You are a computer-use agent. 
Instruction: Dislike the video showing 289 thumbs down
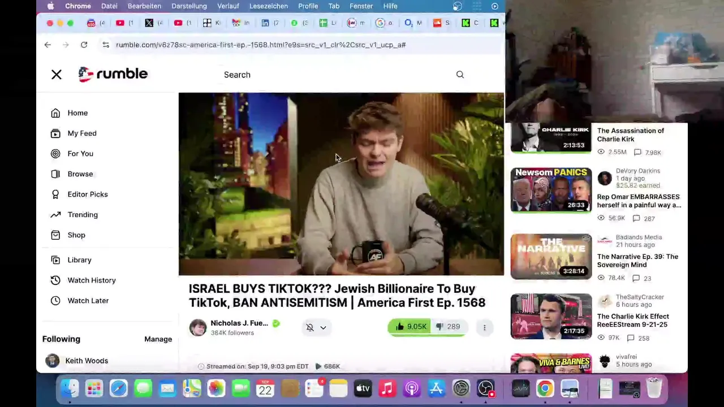click(448, 327)
